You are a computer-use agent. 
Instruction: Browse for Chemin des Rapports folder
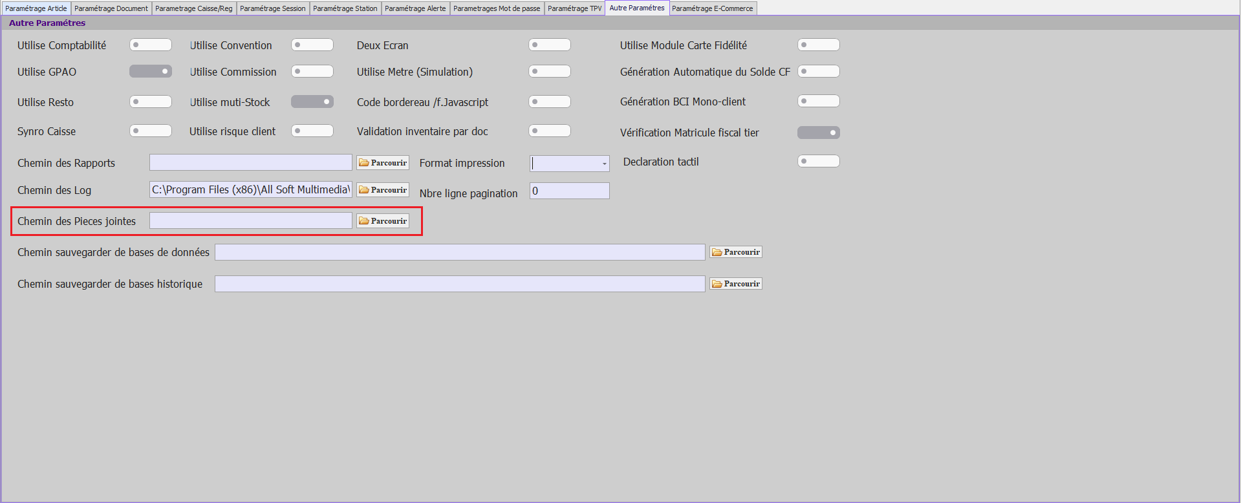383,163
